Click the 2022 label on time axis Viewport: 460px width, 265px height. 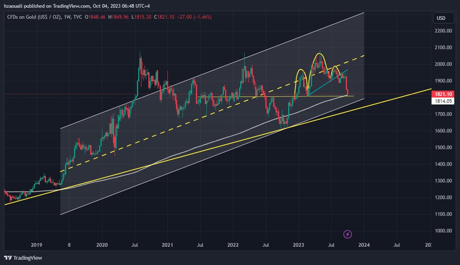[x=233, y=245]
